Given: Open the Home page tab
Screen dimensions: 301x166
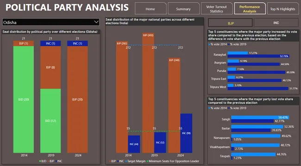Looking at the screenshot, I should pyautogui.click(x=150, y=8).
